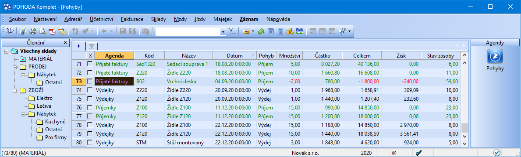Screen dimensions: 521x157
Task: Click the gold coins toolbar icon
Action: coord(290,31)
